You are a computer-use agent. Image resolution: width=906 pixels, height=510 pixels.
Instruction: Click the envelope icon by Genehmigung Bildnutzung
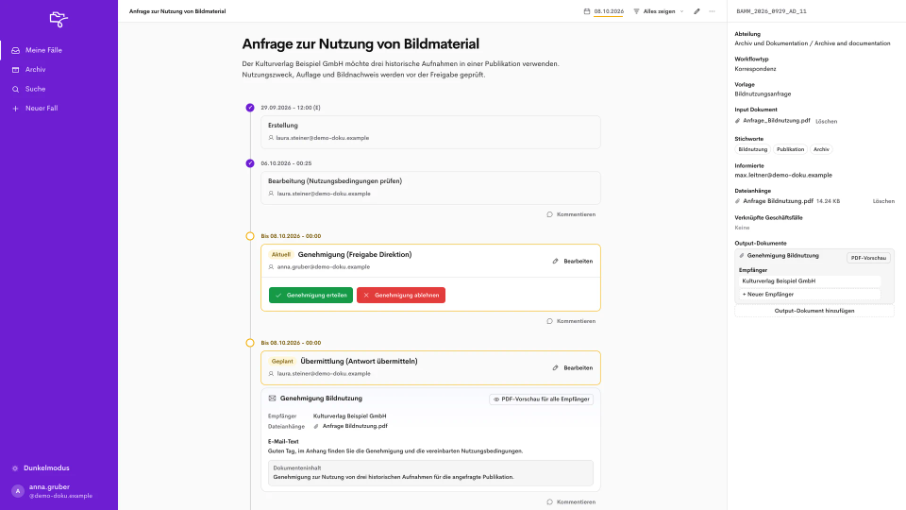coord(272,399)
